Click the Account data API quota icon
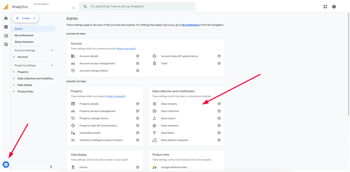350x172 pixels. pos(154,56)
